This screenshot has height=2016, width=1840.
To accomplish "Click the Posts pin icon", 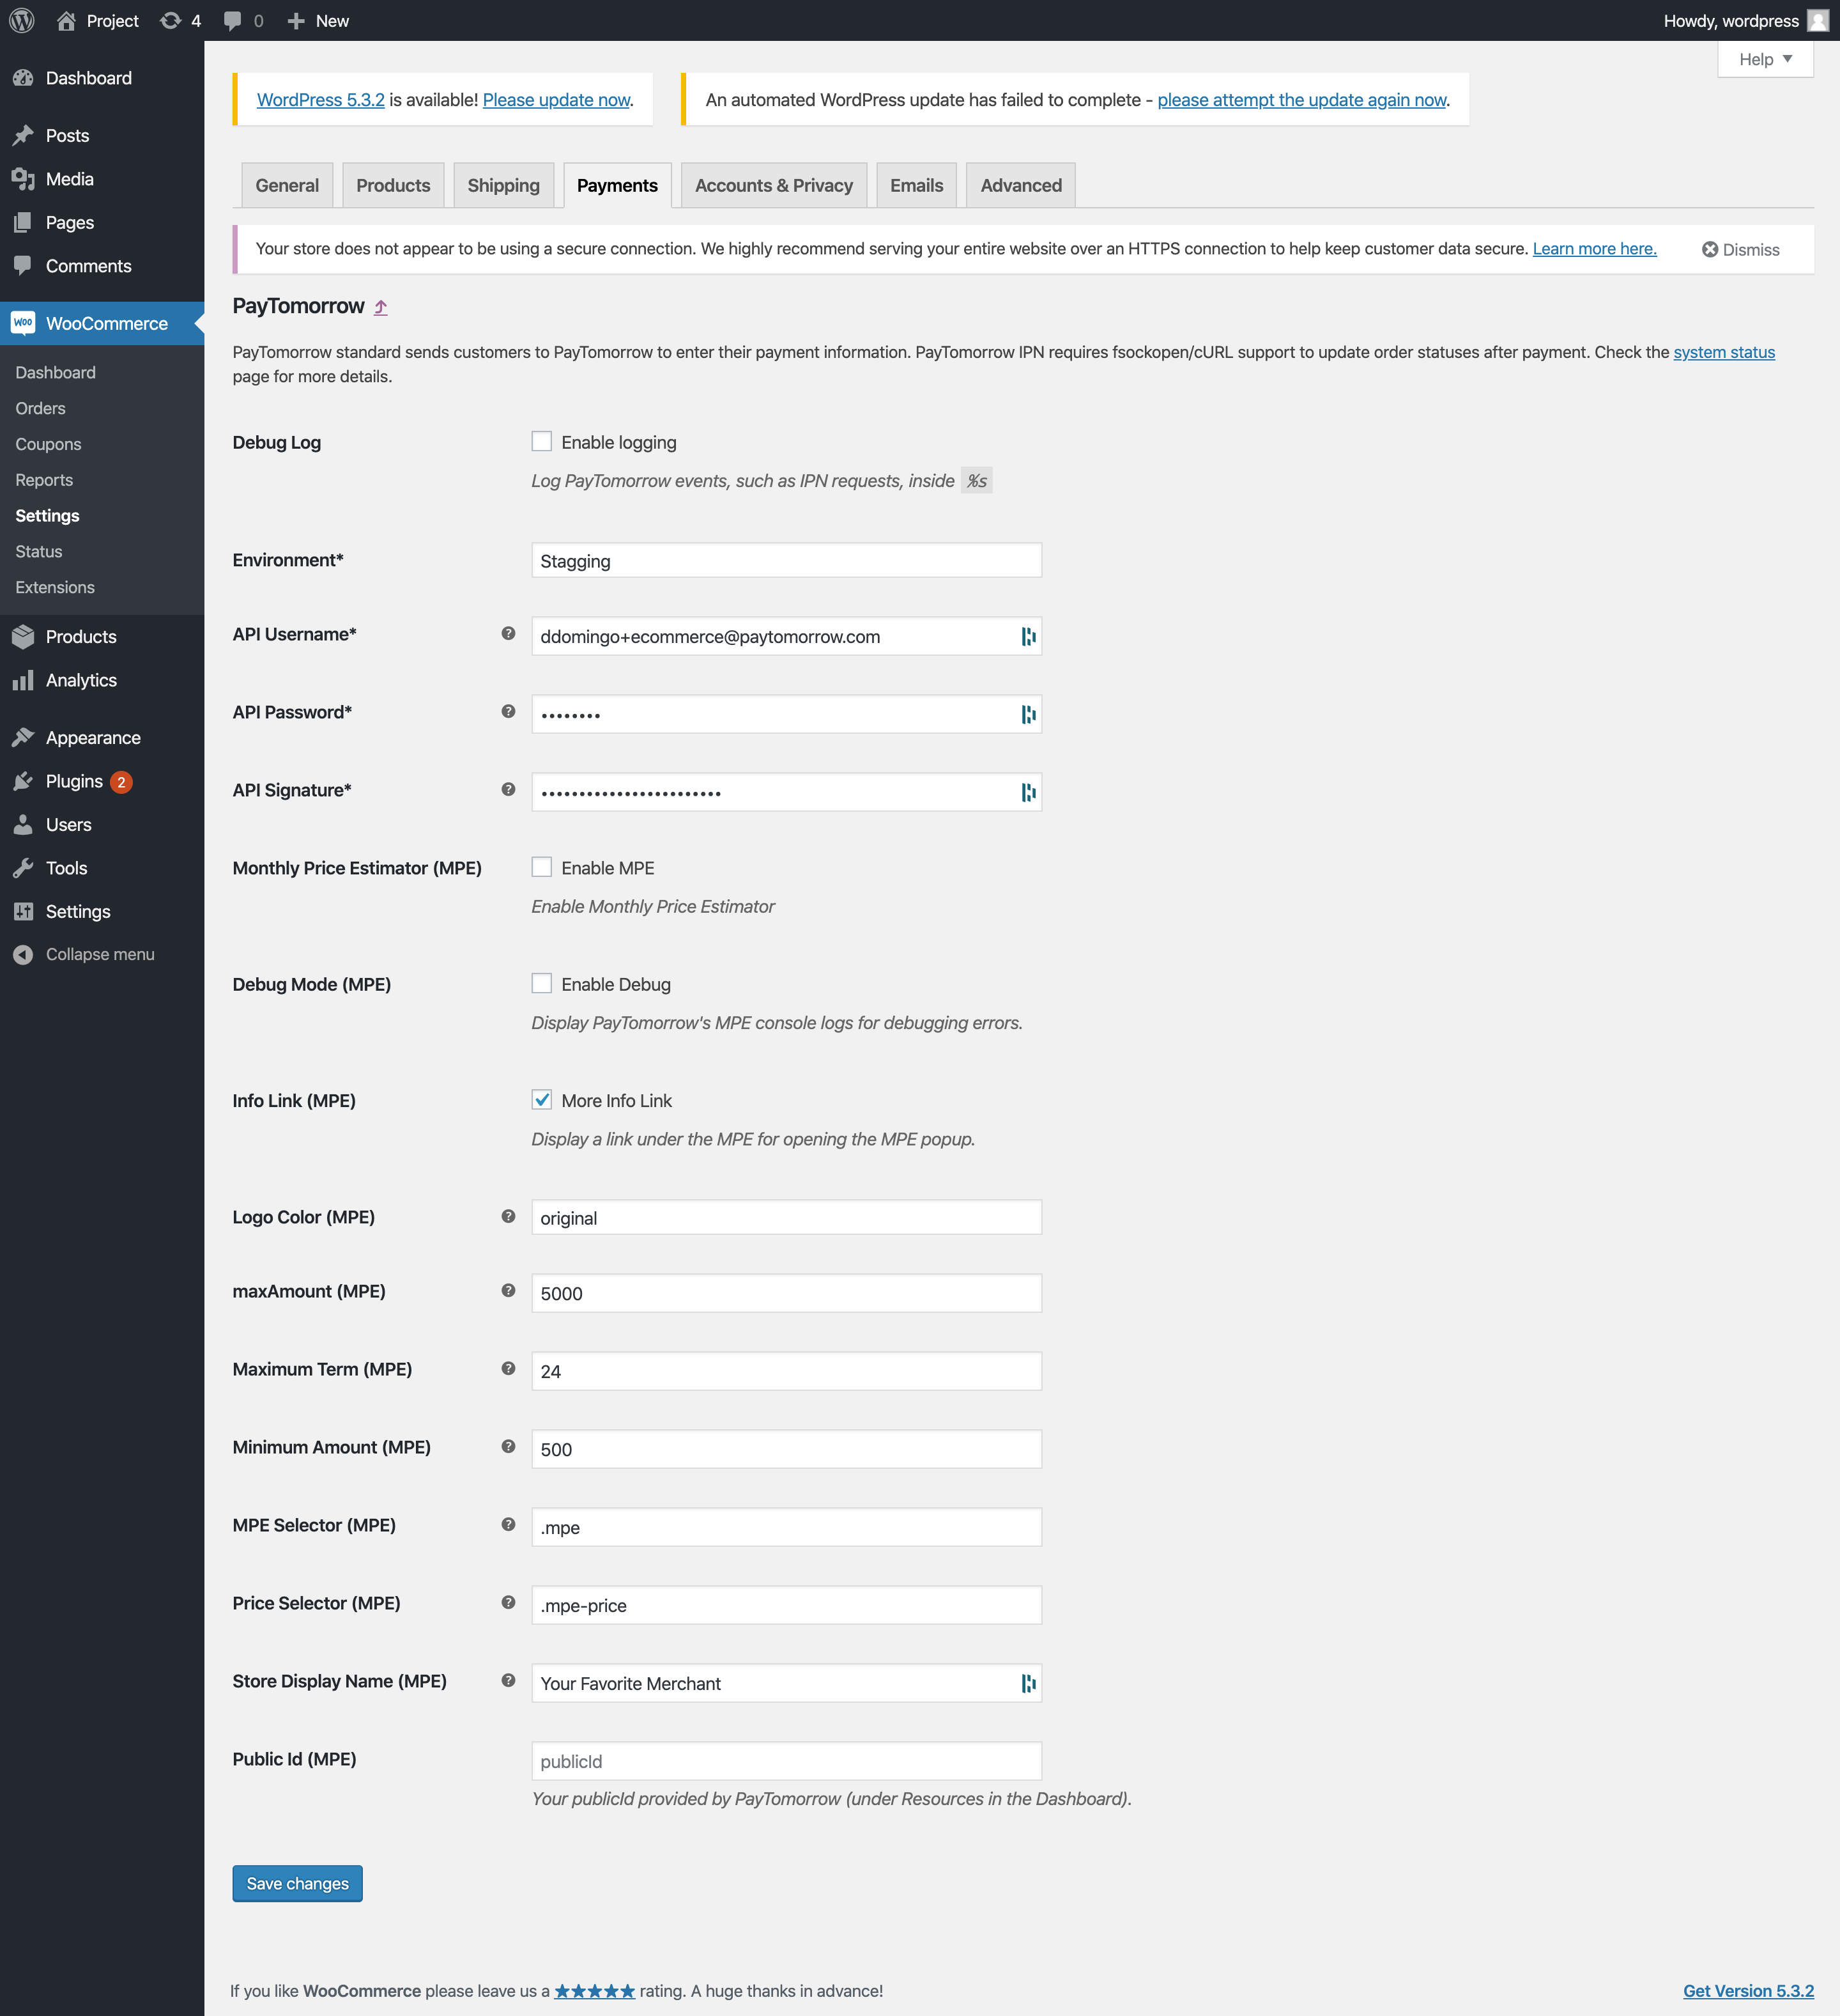I will click(23, 135).
